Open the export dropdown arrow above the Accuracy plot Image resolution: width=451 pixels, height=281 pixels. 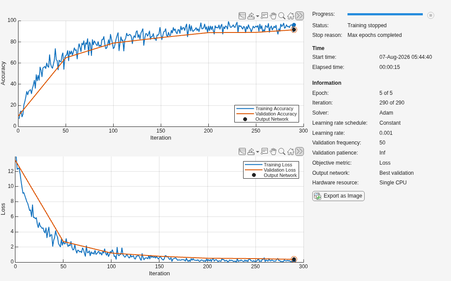pos(257,16)
